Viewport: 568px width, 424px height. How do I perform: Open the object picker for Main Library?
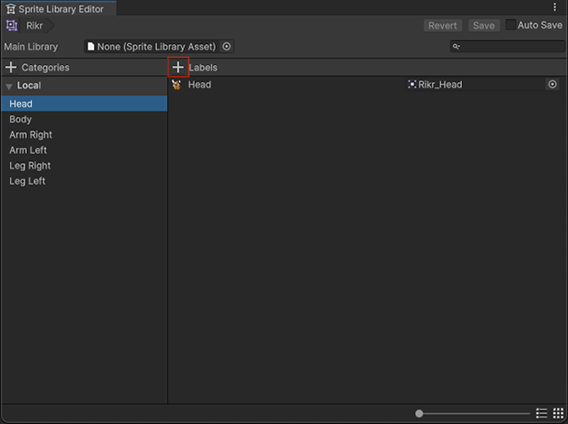pyautogui.click(x=227, y=46)
